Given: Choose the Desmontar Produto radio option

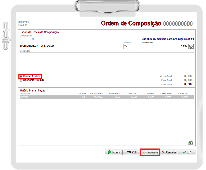Looking at the screenshot, I should point(21,80).
